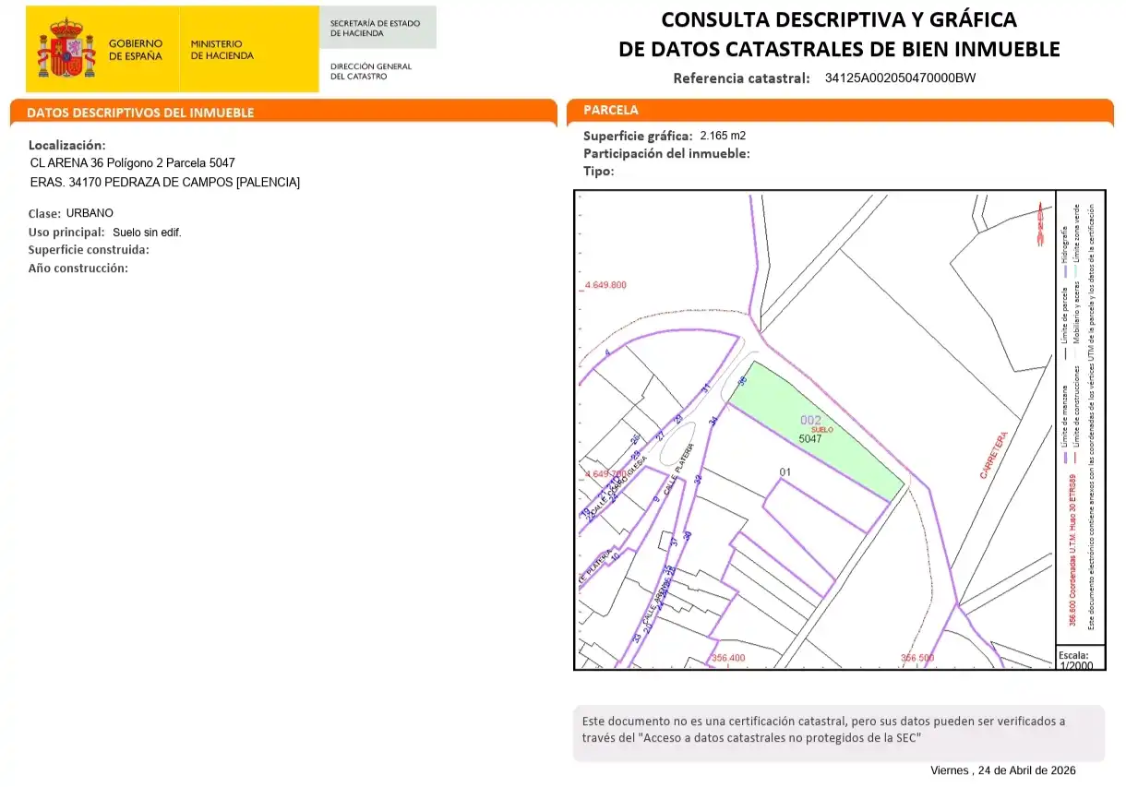Click the 'GOBIERNO DE ESPAÑA' text in header
The width and height of the screenshot is (1126, 787).
click(x=136, y=50)
